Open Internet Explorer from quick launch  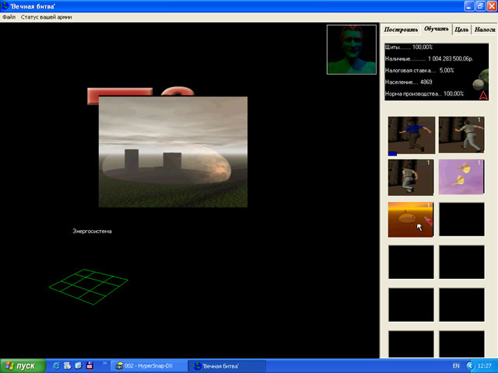(x=56, y=365)
